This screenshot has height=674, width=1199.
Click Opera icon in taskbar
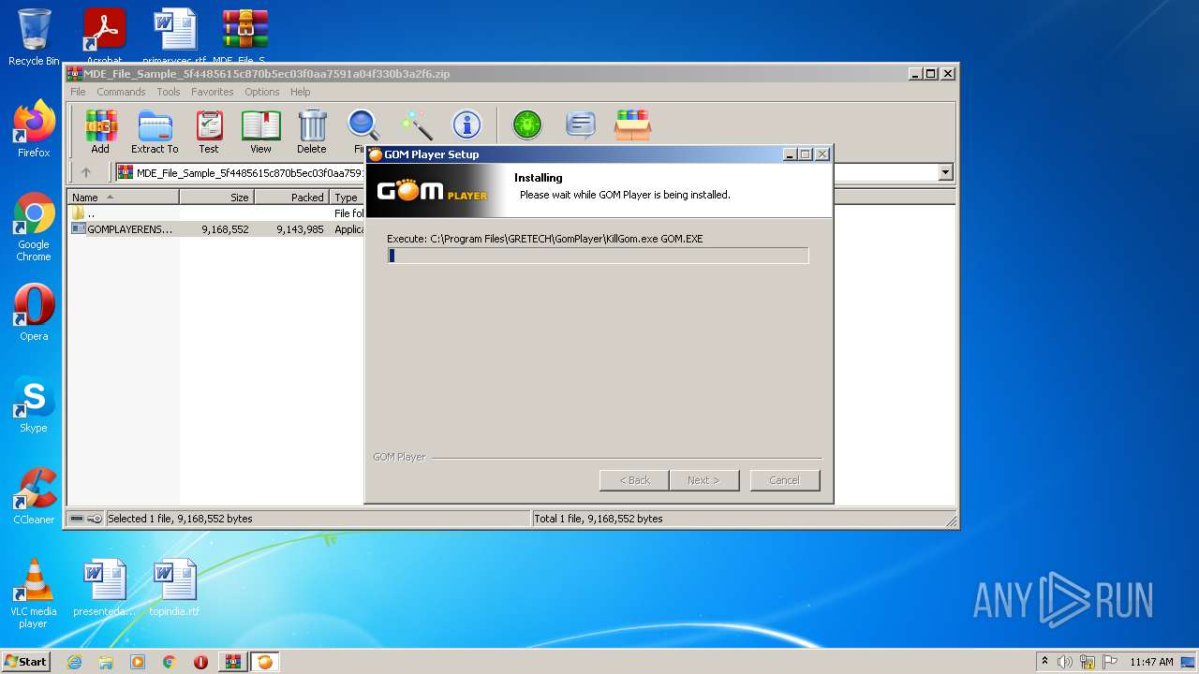point(200,662)
